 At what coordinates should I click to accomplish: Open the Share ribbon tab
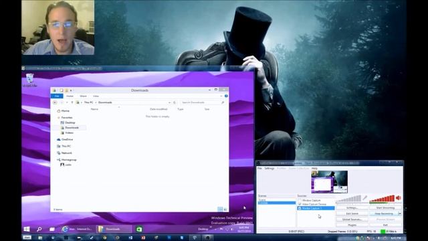pyautogui.click(x=83, y=96)
